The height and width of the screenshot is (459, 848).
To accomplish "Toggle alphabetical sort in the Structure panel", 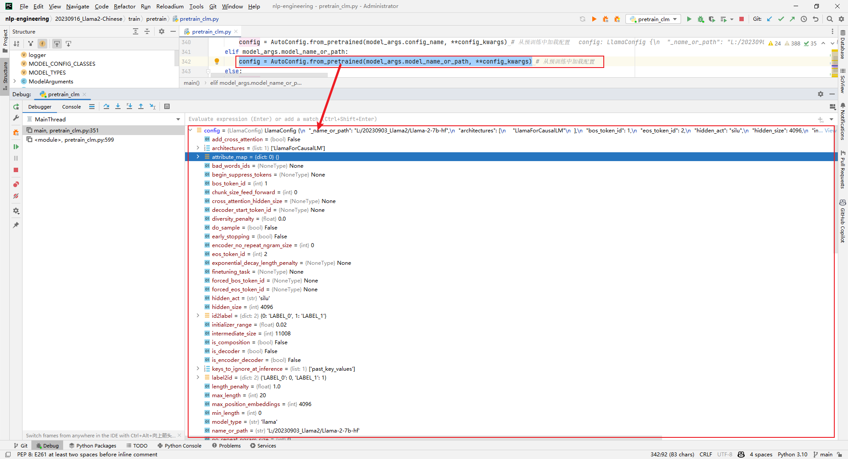I will 16,44.
